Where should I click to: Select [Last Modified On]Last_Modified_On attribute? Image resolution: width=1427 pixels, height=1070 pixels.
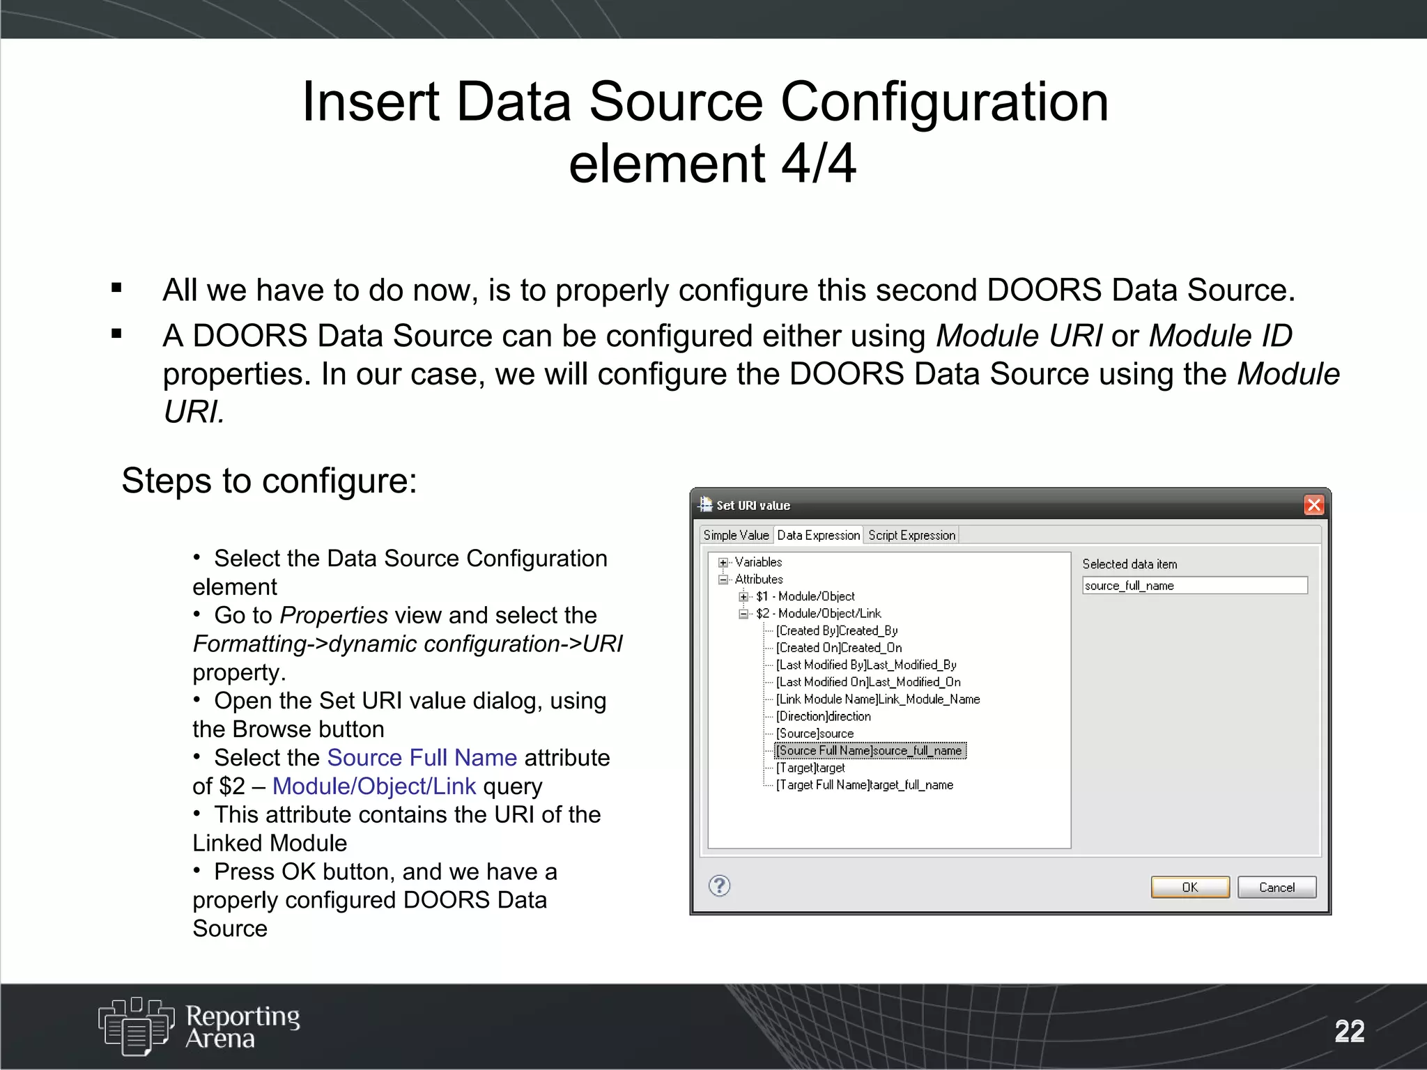click(868, 682)
